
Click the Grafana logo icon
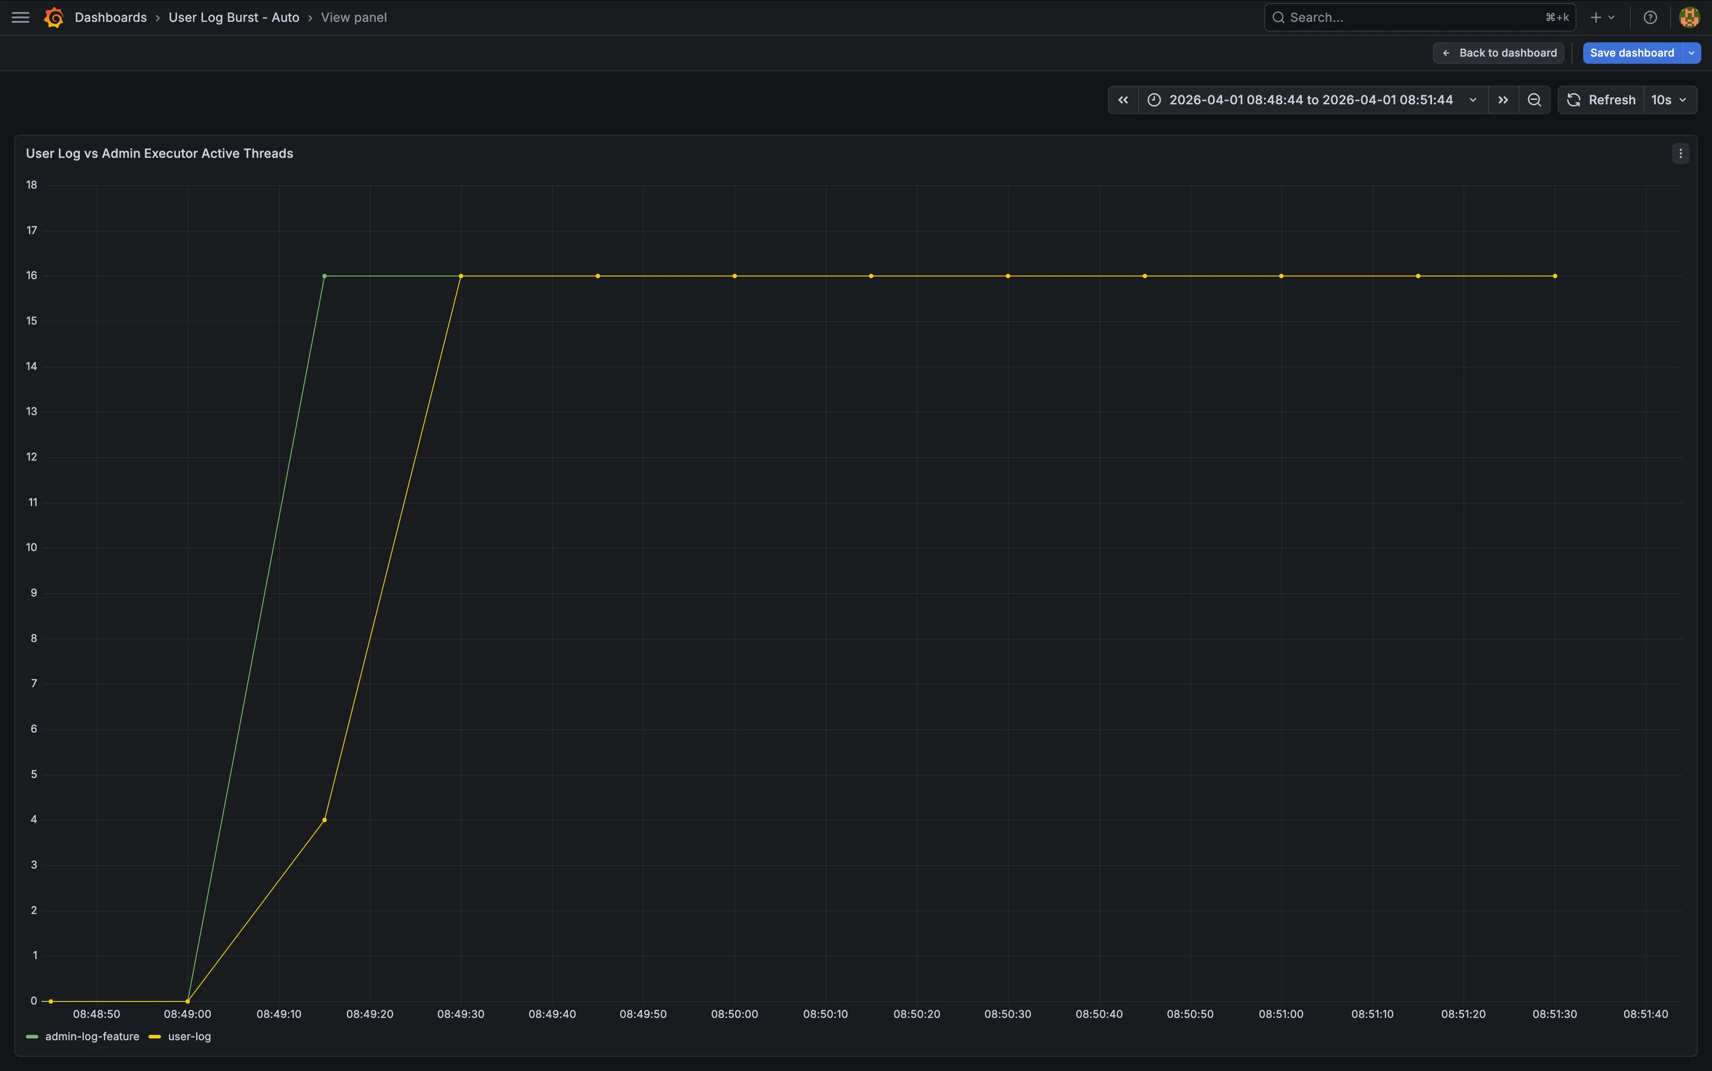(54, 18)
